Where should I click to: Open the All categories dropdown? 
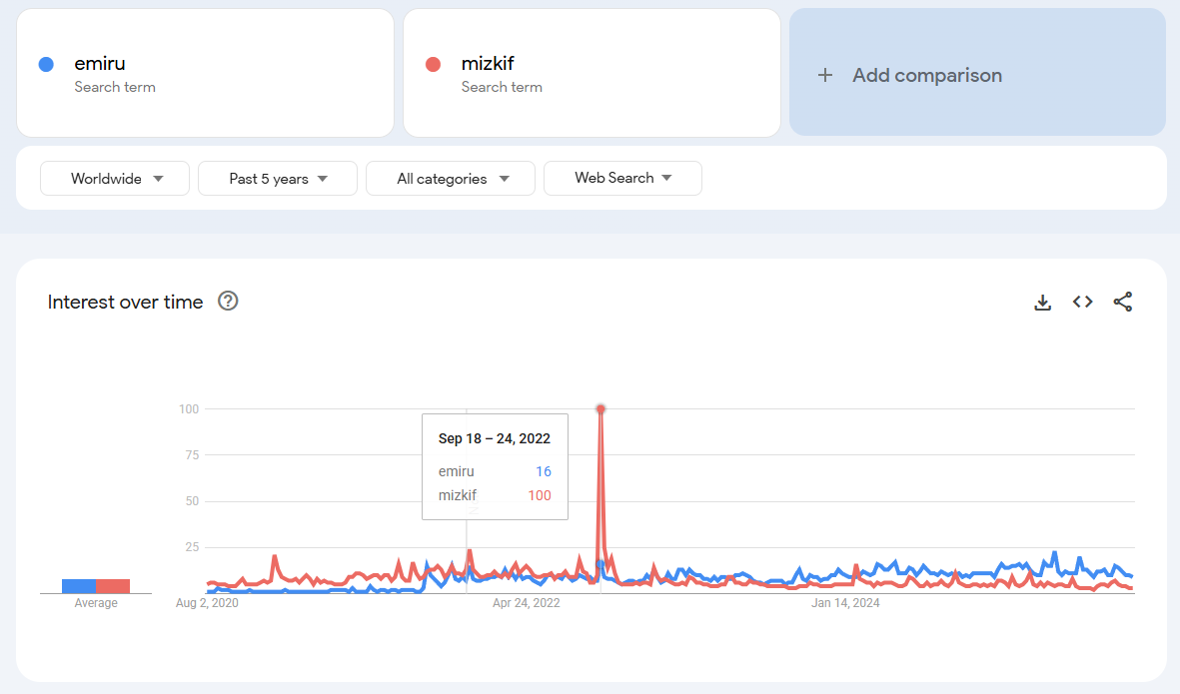click(x=450, y=178)
